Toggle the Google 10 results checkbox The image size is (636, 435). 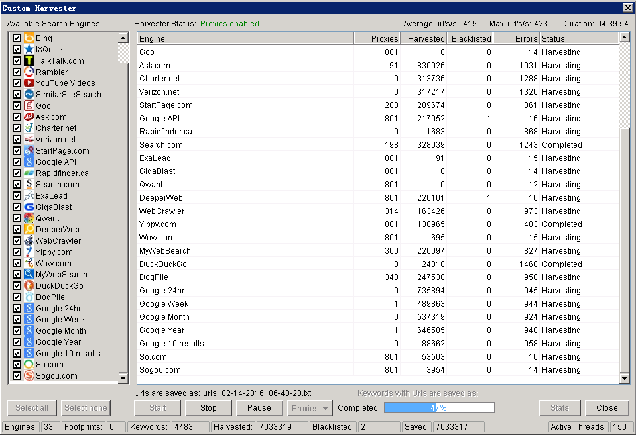17,353
